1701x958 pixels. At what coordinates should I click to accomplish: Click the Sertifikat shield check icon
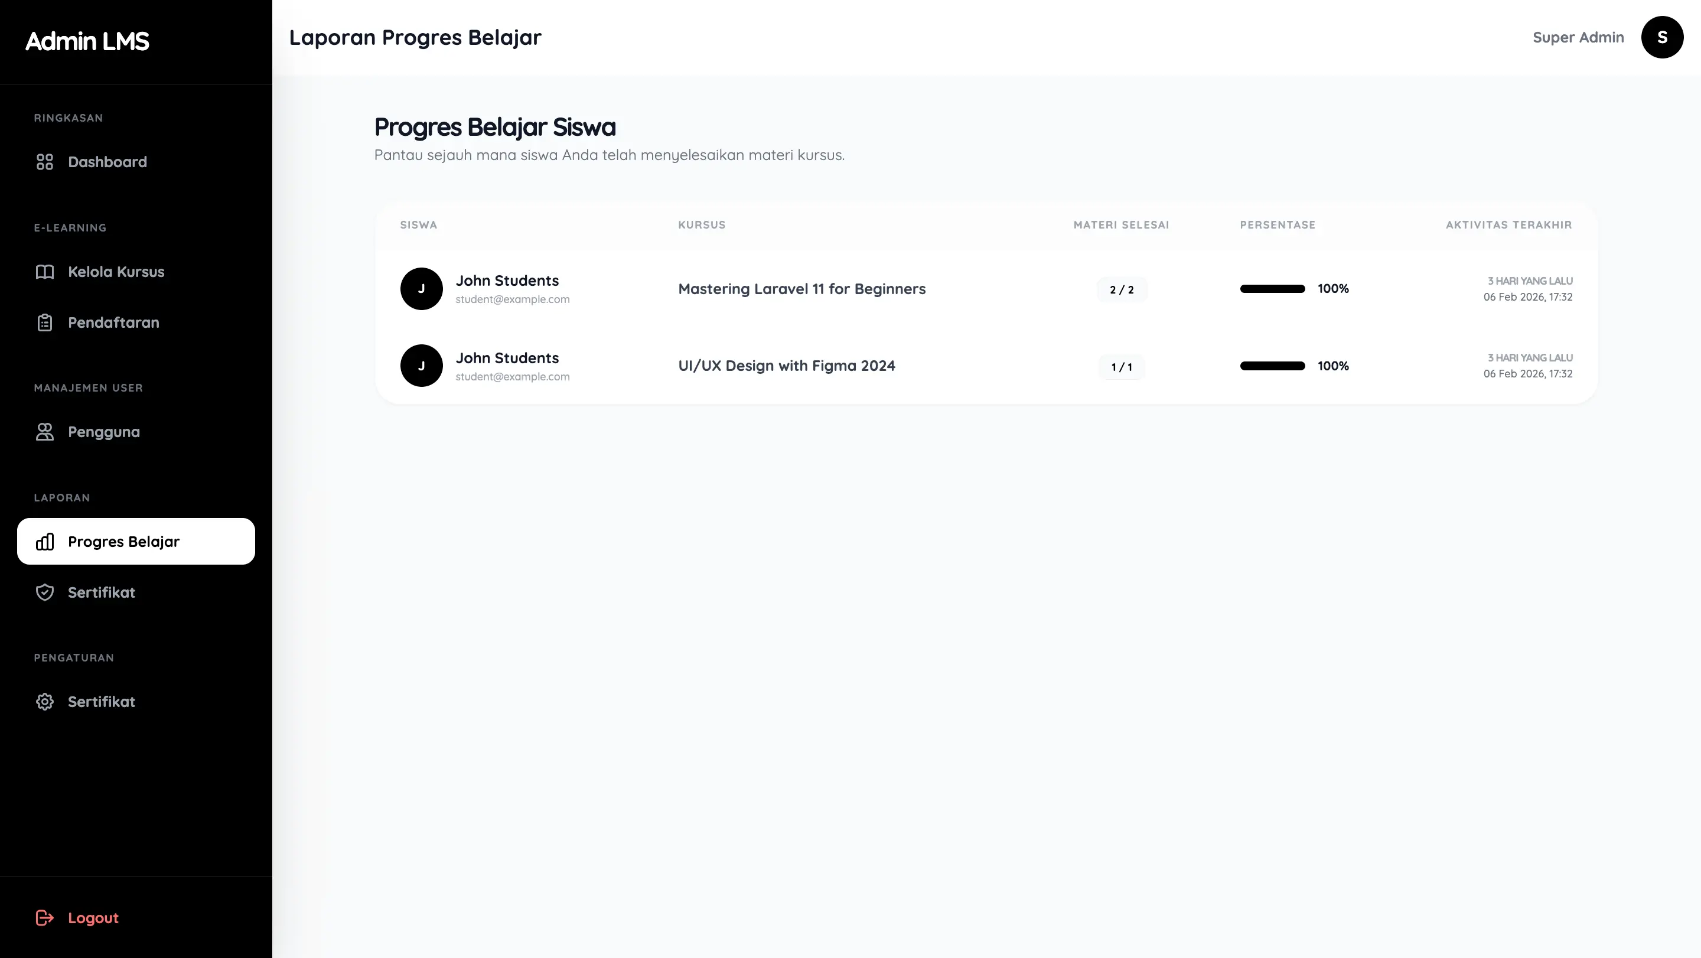tap(44, 592)
